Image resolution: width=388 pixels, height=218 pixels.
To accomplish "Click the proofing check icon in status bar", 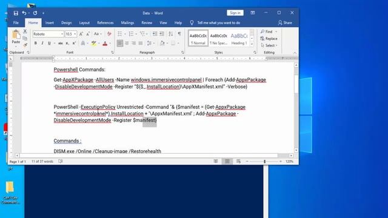I will (61, 162).
